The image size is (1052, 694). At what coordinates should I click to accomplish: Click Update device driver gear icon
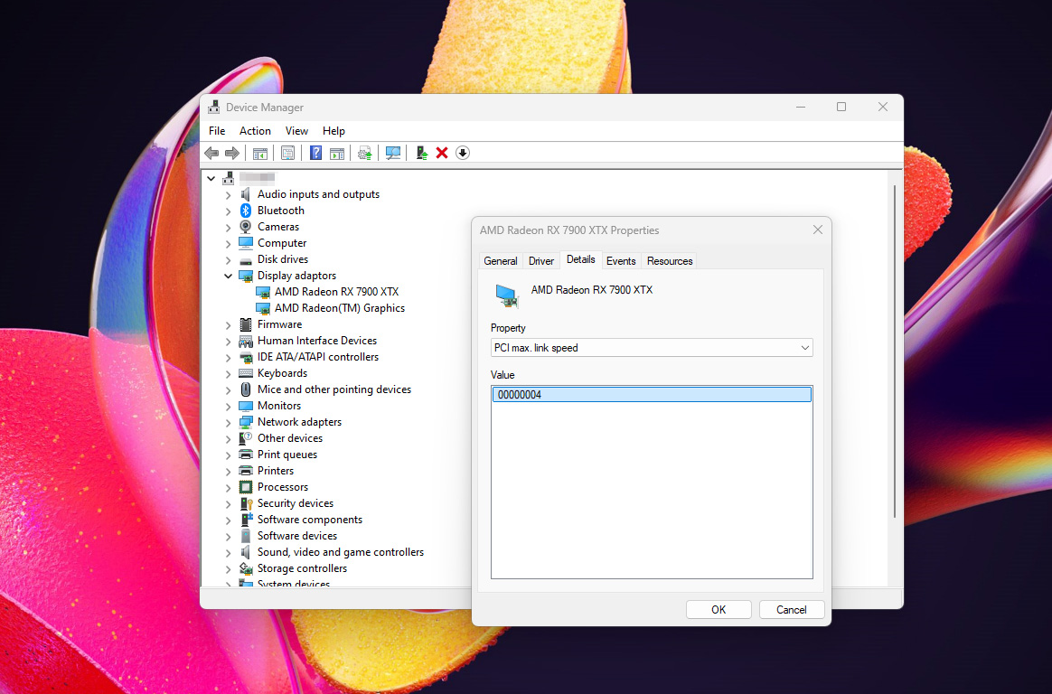[x=365, y=153]
